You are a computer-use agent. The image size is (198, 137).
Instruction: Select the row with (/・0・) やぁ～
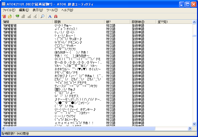point(97,25)
